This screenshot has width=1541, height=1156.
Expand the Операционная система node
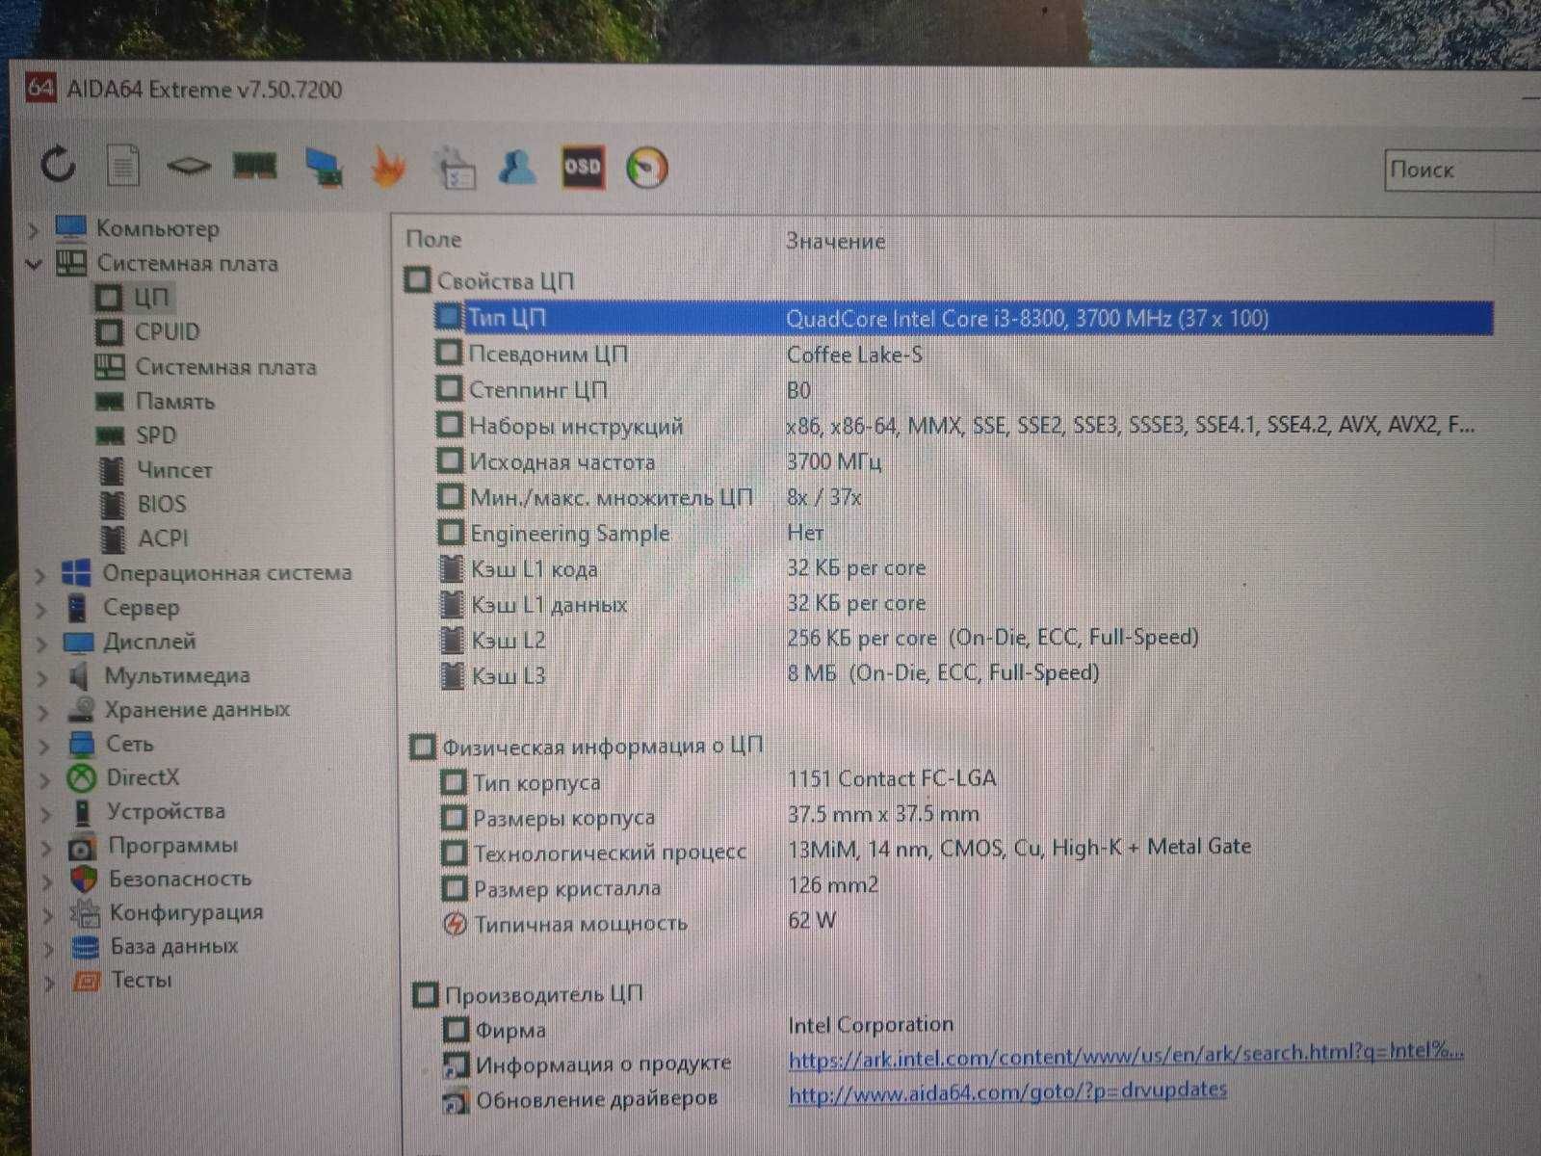(x=39, y=575)
